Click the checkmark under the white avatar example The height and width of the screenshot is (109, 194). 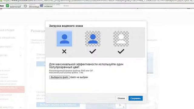(x=121, y=51)
